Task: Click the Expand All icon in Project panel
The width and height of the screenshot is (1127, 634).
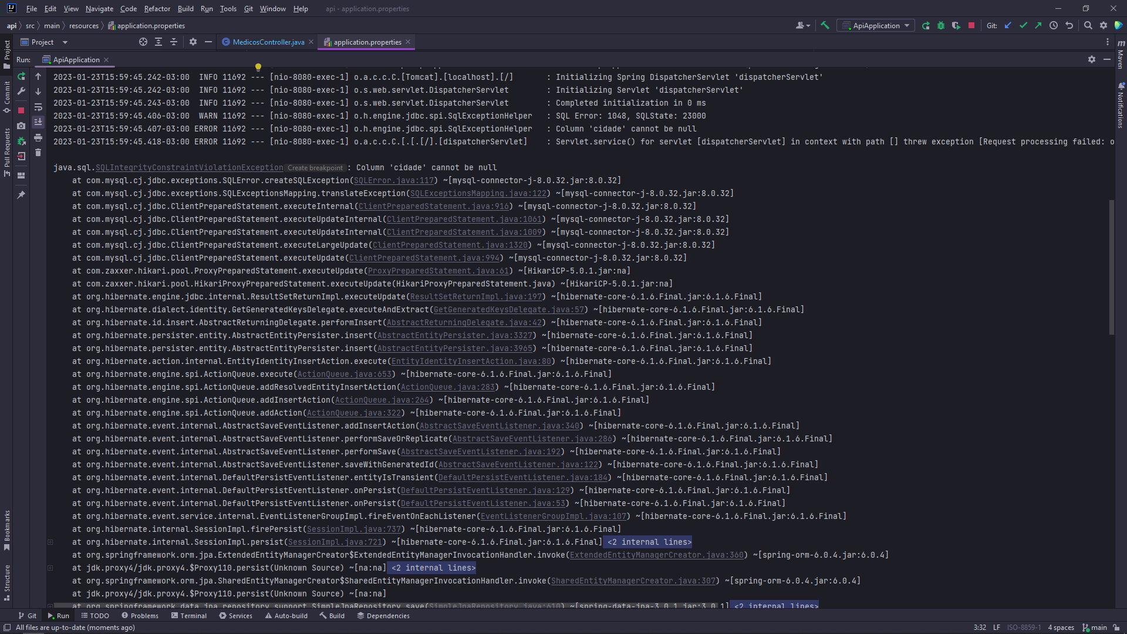Action: [x=158, y=42]
